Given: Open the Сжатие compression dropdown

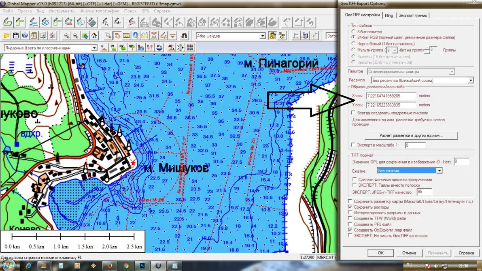Looking at the screenshot, I should click(x=439, y=171).
